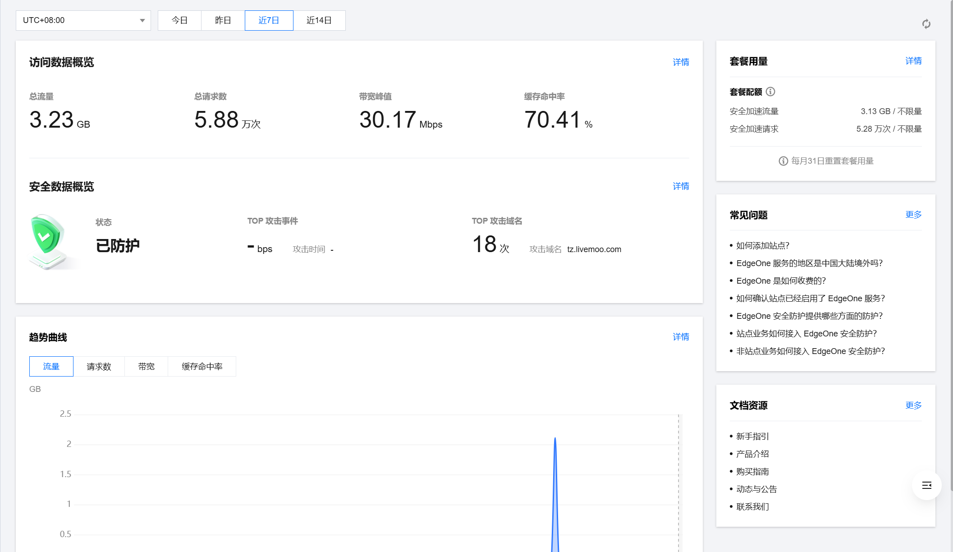953x552 pixels.
Task: Click 3.13 GB / 不限量 quota value
Action: point(891,111)
